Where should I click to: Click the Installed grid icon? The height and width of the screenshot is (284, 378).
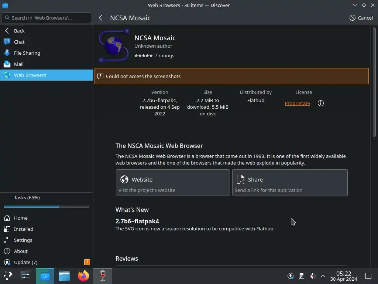click(x=7, y=229)
